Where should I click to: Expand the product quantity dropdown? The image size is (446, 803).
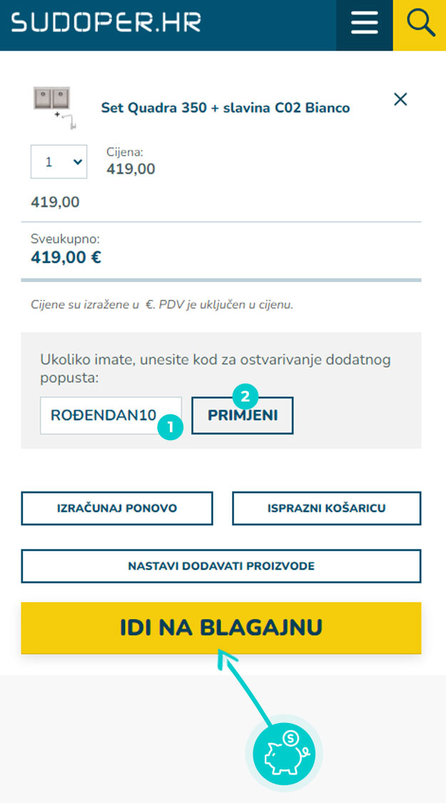click(59, 162)
